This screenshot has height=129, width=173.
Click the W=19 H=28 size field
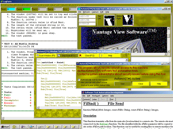tap(87, 24)
